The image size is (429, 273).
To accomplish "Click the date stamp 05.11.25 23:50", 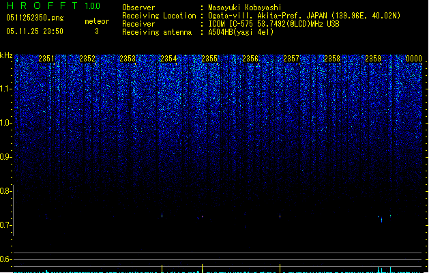I will tap(35, 31).
